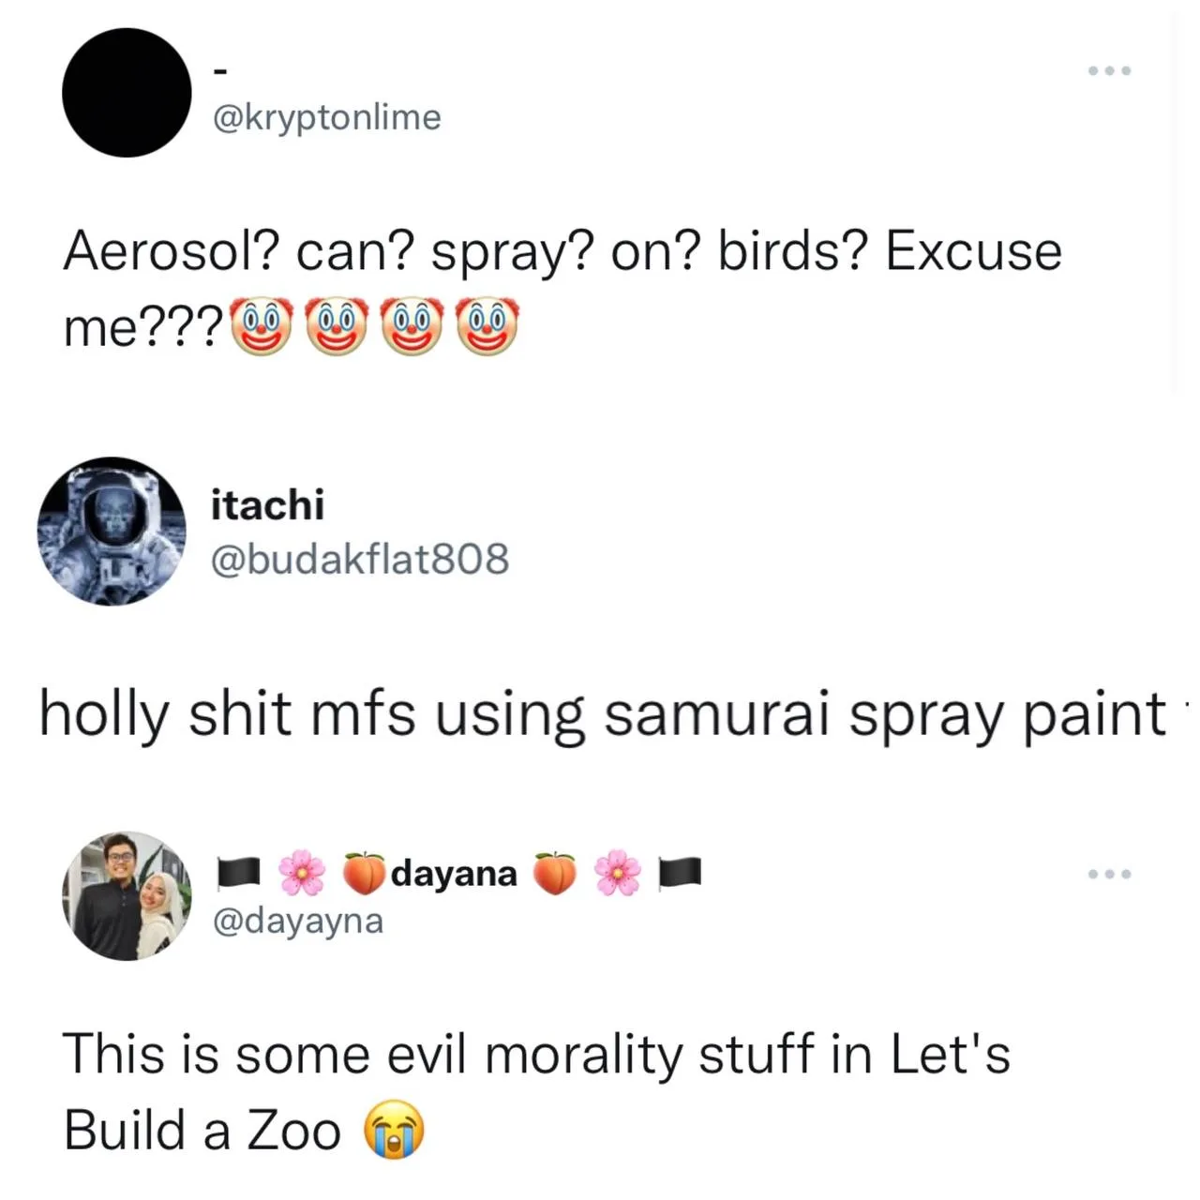Open more options on dayana's tweet
This screenshot has height=1200, width=1200.
click(1110, 875)
